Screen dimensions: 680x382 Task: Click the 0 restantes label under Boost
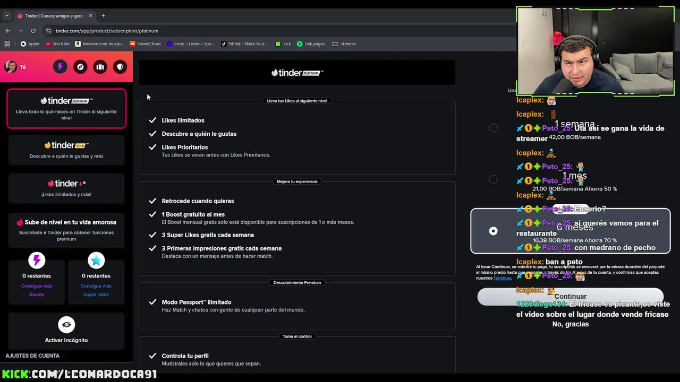[x=37, y=276]
